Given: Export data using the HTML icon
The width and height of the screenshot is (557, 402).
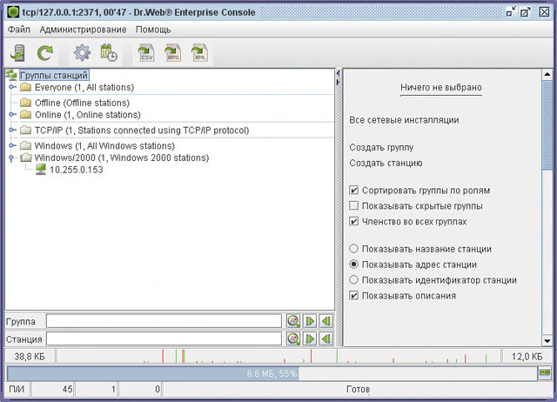Looking at the screenshot, I should click(x=172, y=53).
